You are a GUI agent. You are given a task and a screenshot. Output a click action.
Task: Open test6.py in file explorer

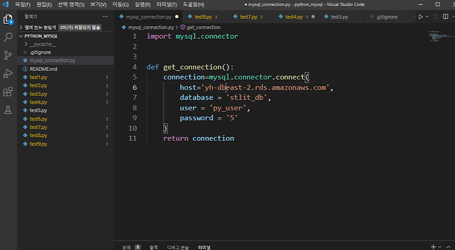(66, 119)
